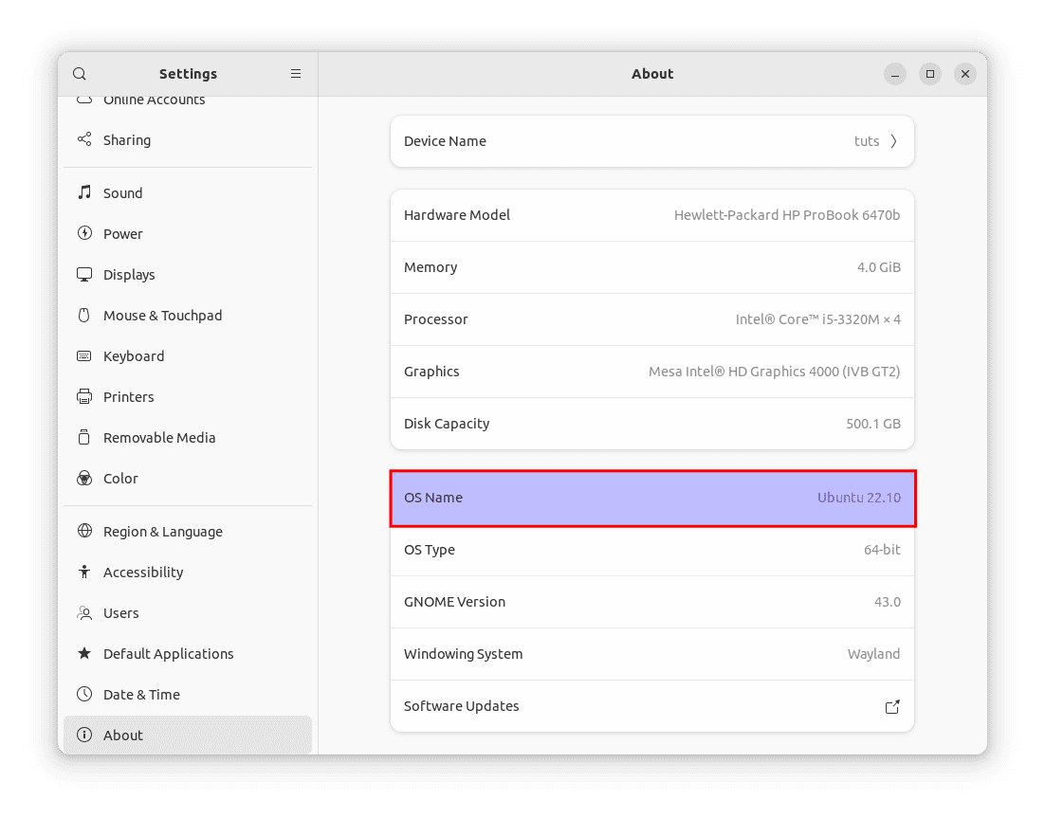The width and height of the screenshot is (1045, 818).
Task: Open the Software Updates external link icon
Action: click(892, 707)
